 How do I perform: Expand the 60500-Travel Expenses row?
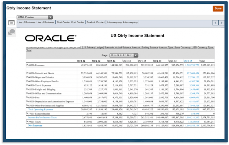point(27,85)
